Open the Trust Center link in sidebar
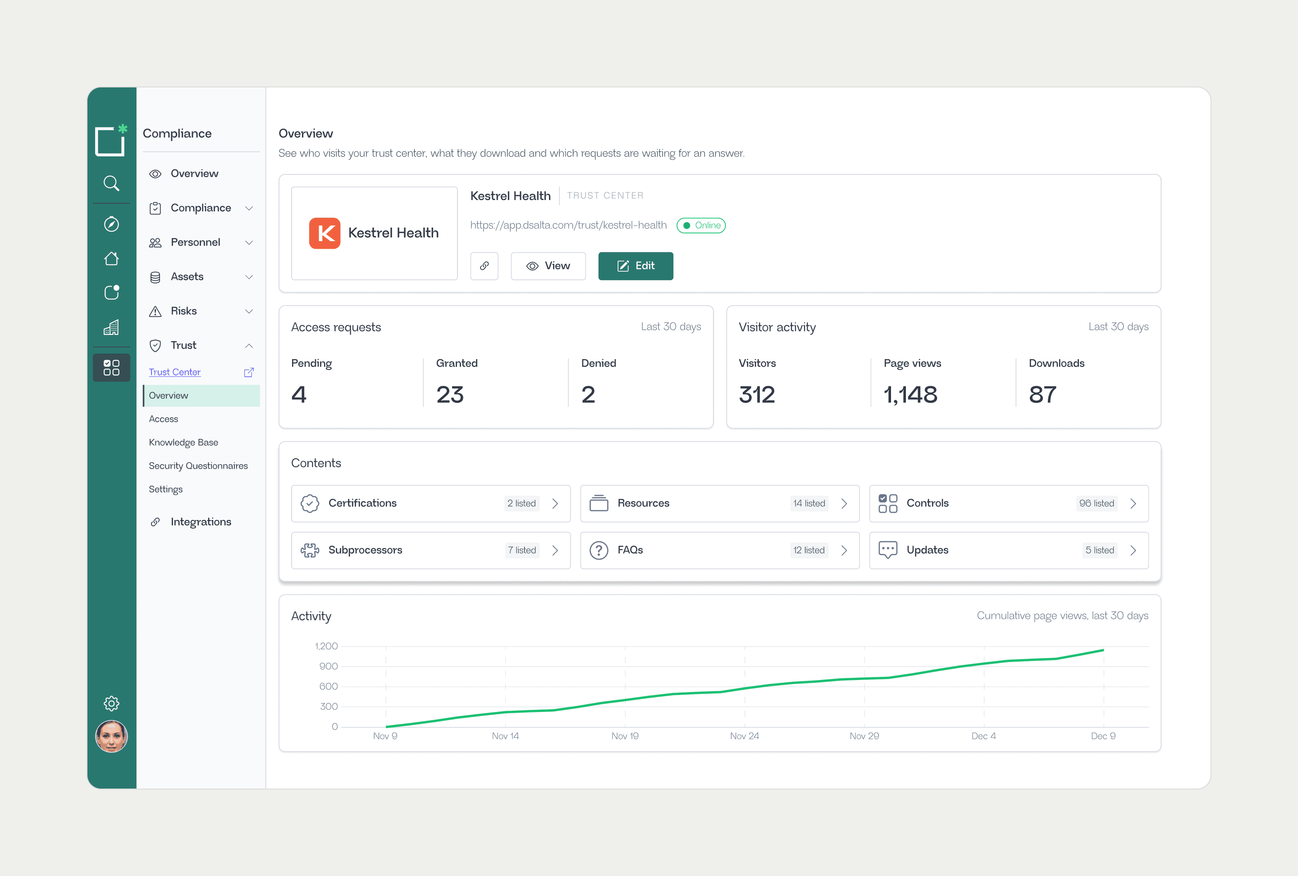The width and height of the screenshot is (1298, 876). point(174,372)
